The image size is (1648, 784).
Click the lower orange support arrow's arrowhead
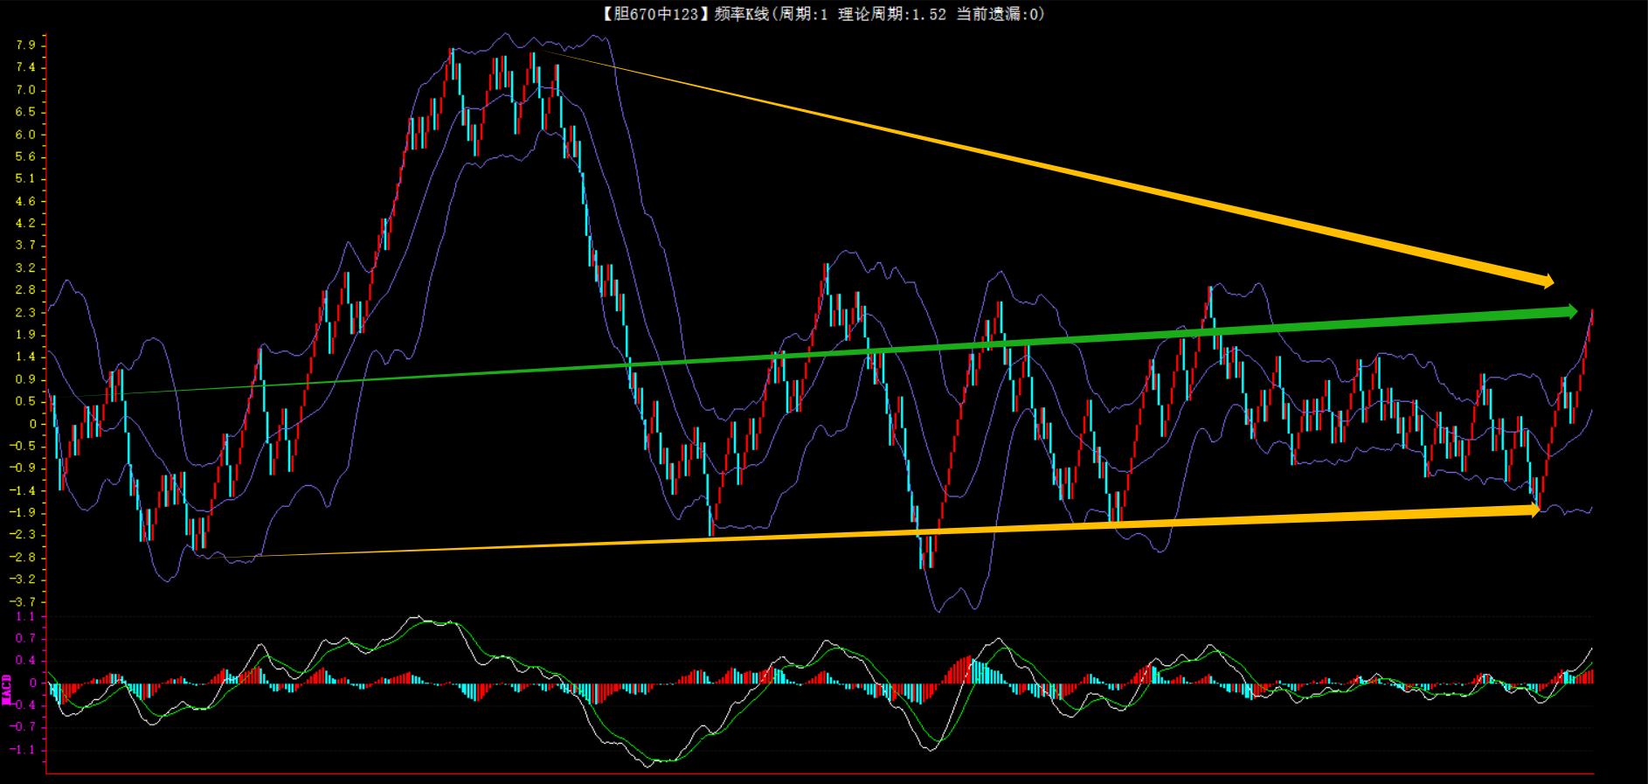pos(1533,510)
